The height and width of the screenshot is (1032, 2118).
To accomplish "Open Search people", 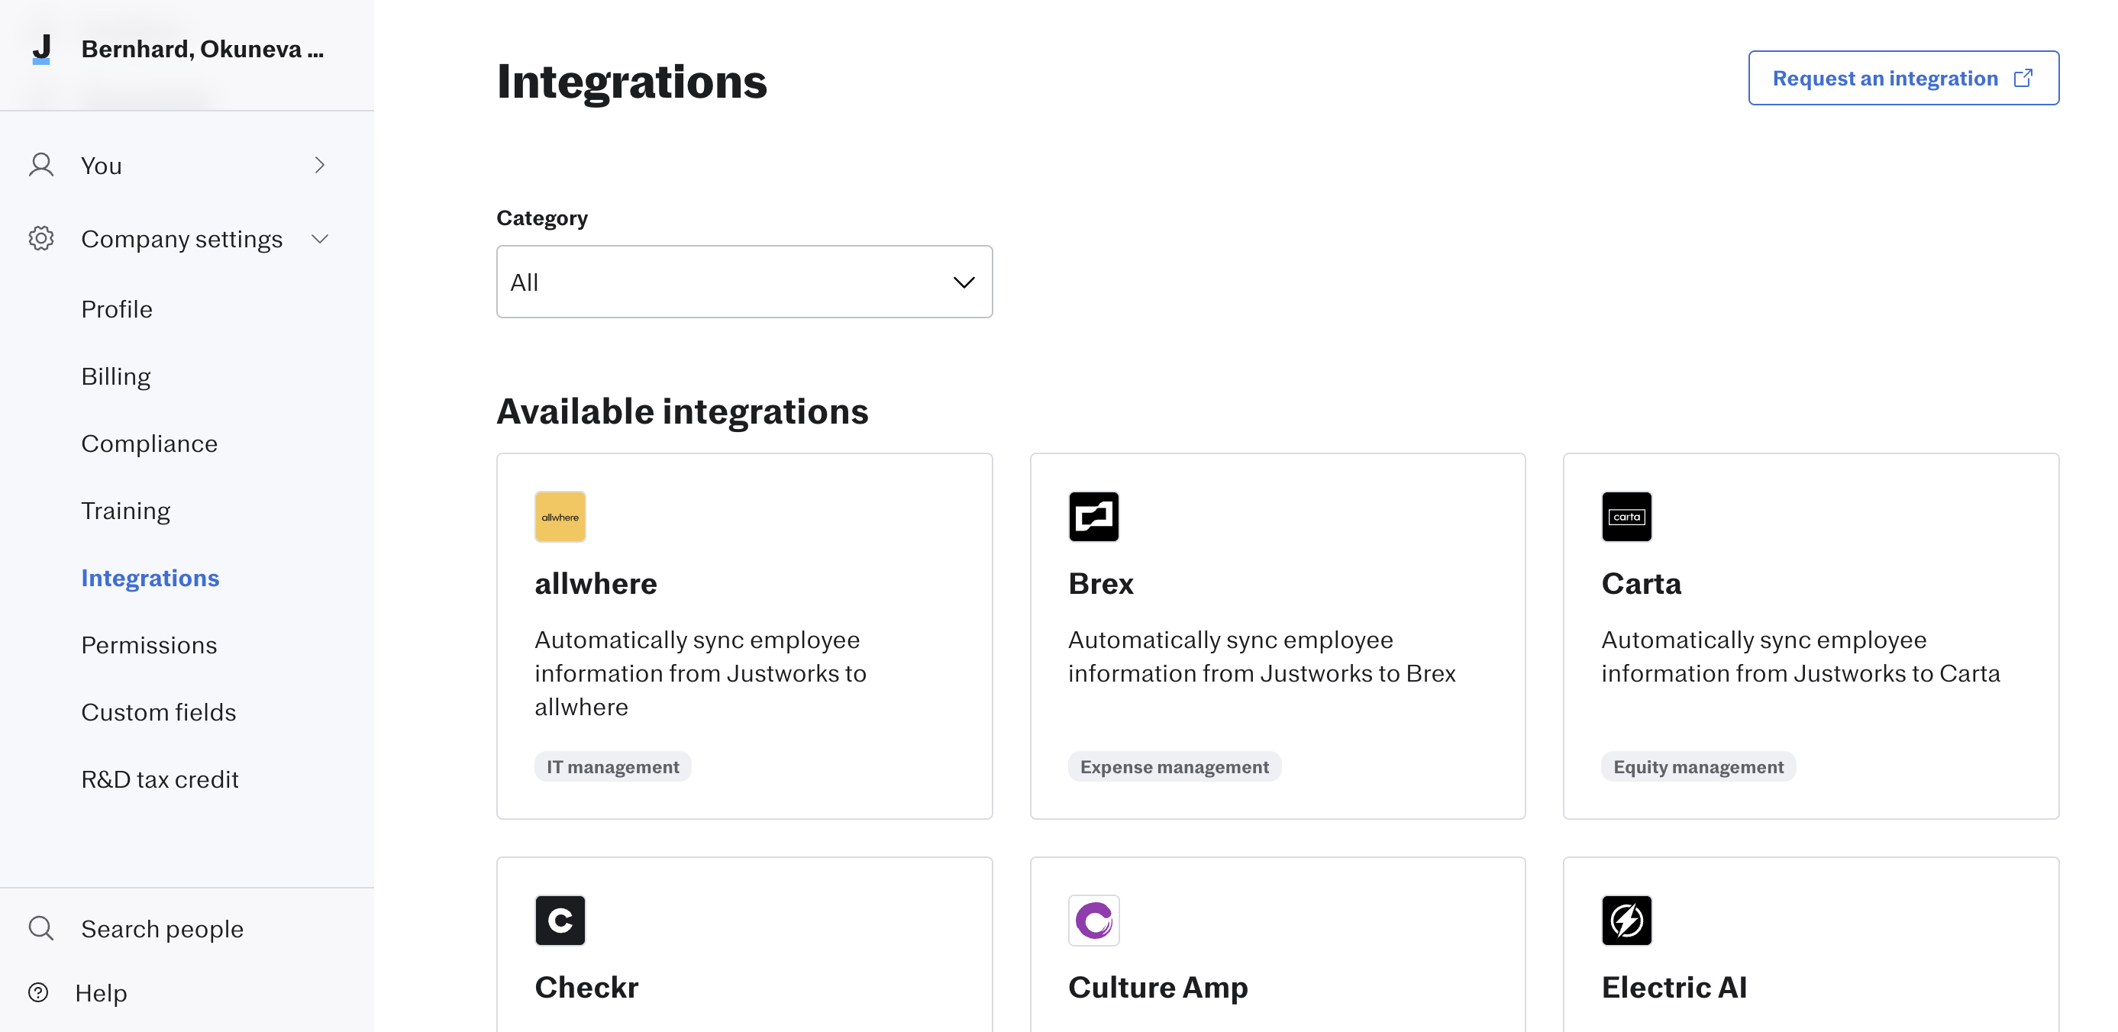I will point(163,928).
